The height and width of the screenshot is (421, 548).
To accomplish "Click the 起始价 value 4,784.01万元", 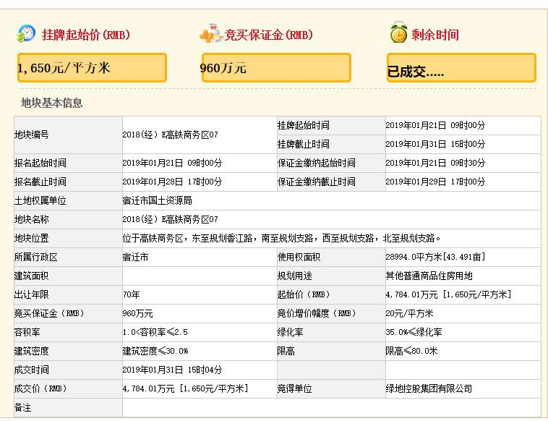I will click(449, 294).
